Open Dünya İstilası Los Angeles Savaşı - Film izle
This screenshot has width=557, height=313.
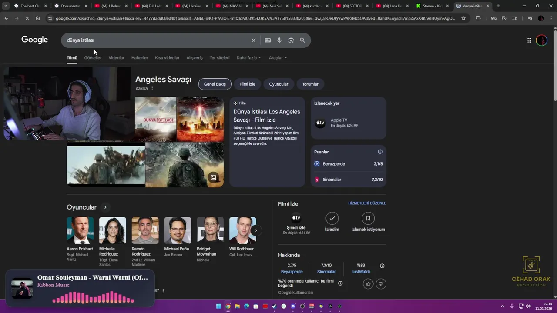click(x=267, y=116)
